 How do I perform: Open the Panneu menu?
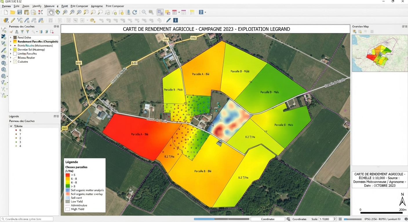pyautogui.click(x=6, y=6)
